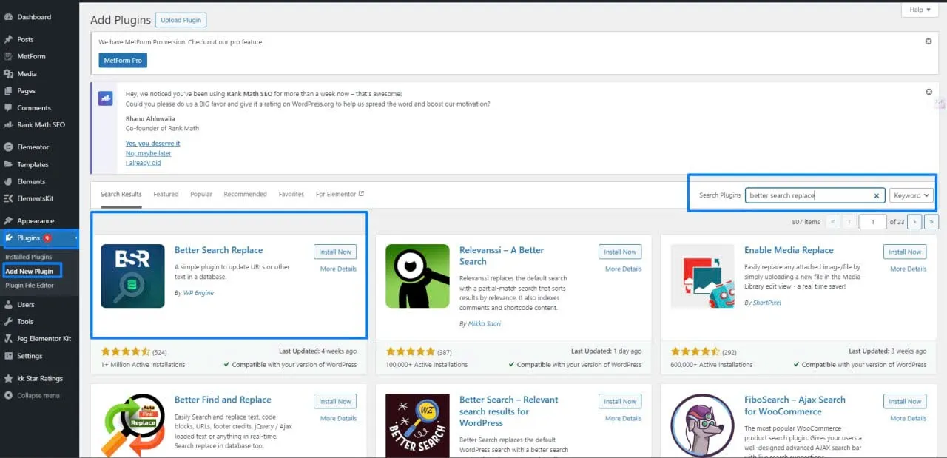Click the Upload Plugin button

click(x=180, y=19)
